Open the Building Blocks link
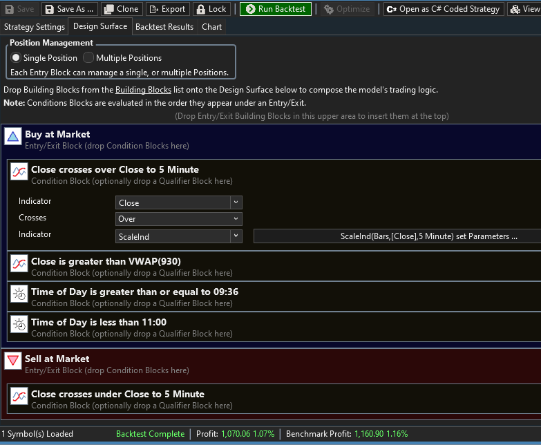Viewport: 541px width, 445px height. [143, 90]
